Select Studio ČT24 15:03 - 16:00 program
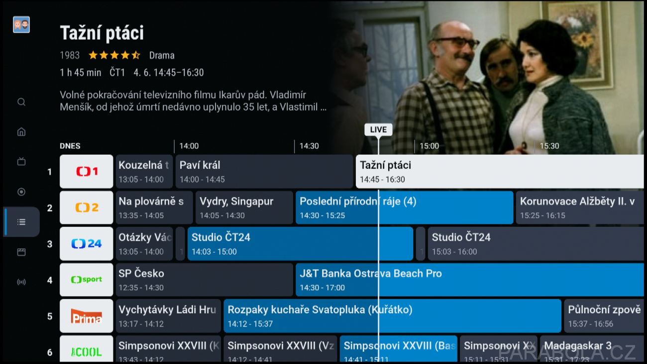 [x=536, y=243]
